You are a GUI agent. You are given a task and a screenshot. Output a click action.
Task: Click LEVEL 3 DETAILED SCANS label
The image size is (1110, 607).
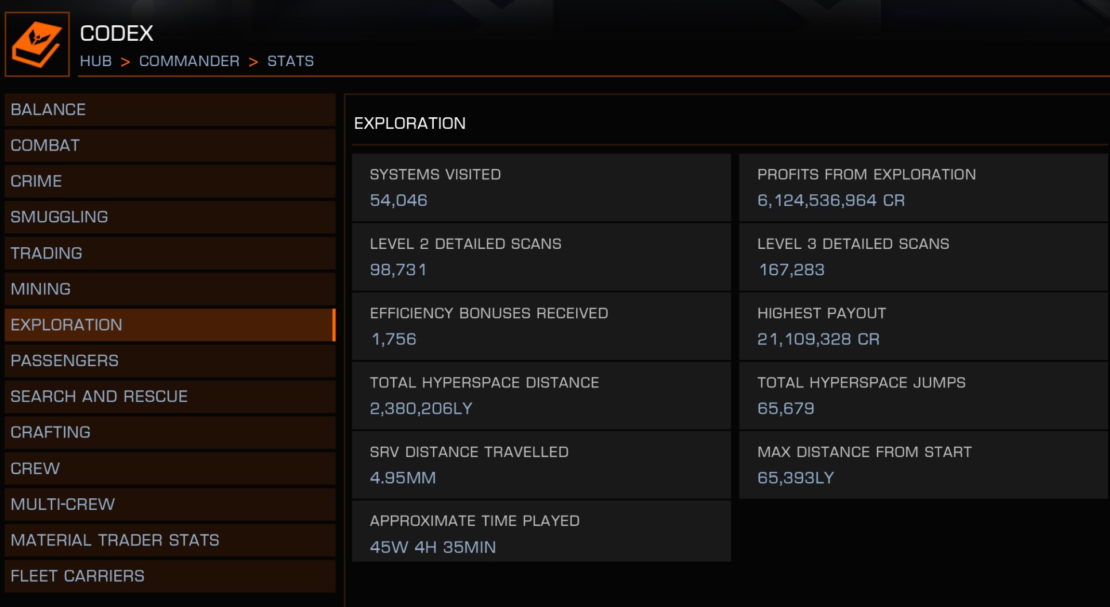click(853, 244)
